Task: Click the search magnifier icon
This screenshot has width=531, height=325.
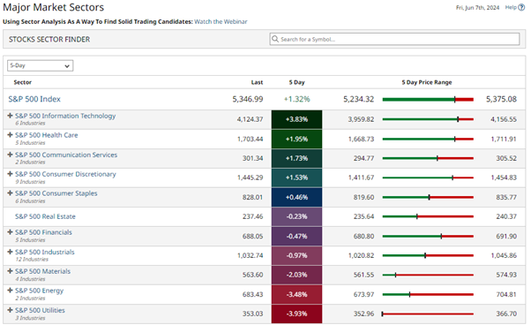Action: click(x=275, y=39)
